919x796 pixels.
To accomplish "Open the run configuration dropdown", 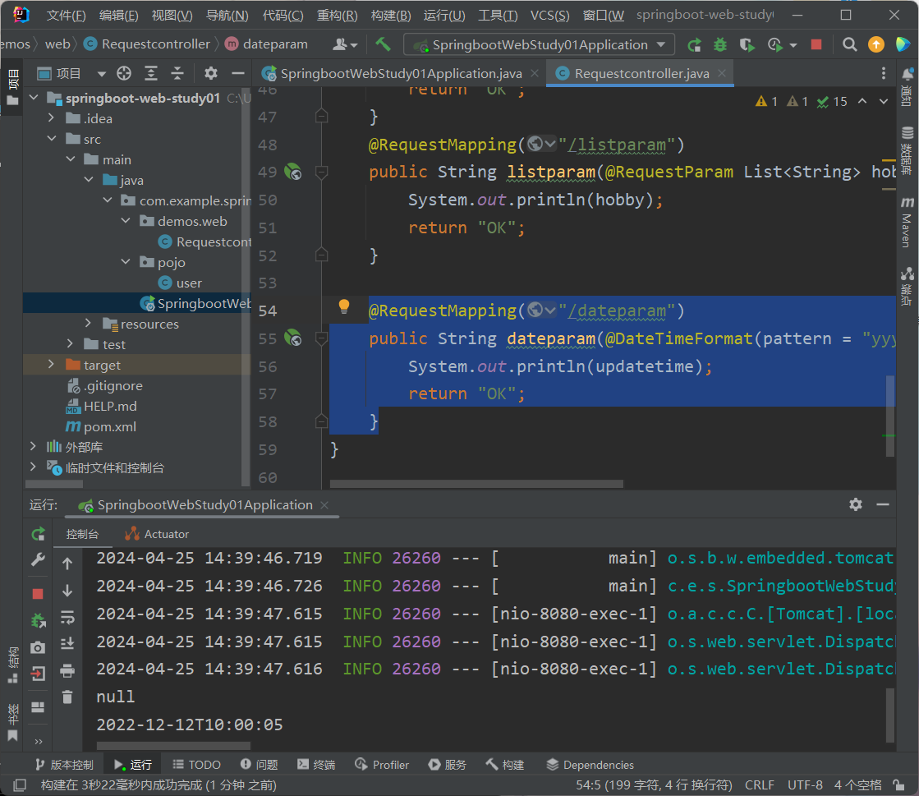I will (x=544, y=44).
